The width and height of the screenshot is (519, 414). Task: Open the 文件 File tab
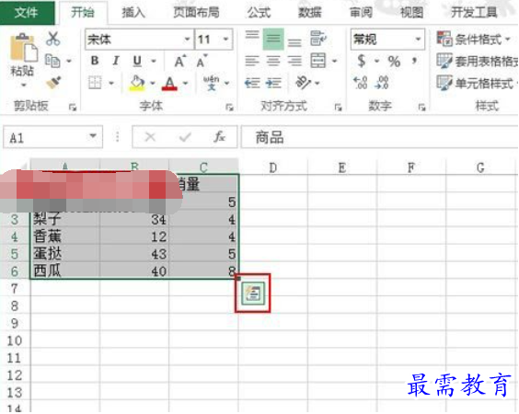coord(27,13)
